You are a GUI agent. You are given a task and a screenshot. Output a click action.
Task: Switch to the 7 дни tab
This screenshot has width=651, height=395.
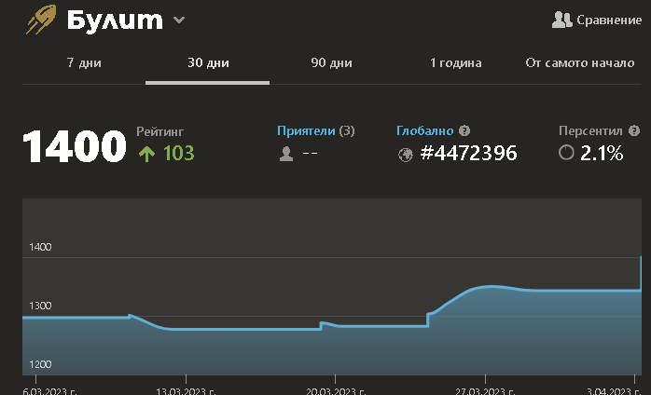84,62
